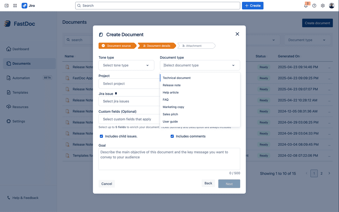Switch to the '3: Attachment' step
This screenshot has width=339, height=212.
pos(196,46)
